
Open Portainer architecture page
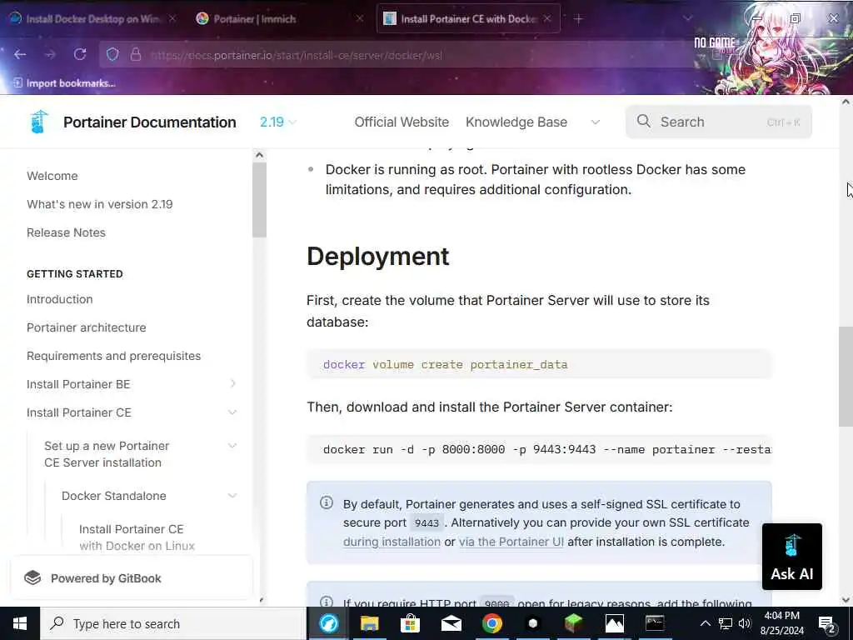tap(86, 327)
